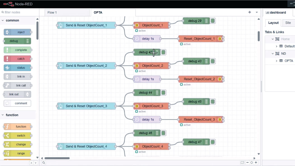Switch to the OPTA flow tab

point(113,12)
